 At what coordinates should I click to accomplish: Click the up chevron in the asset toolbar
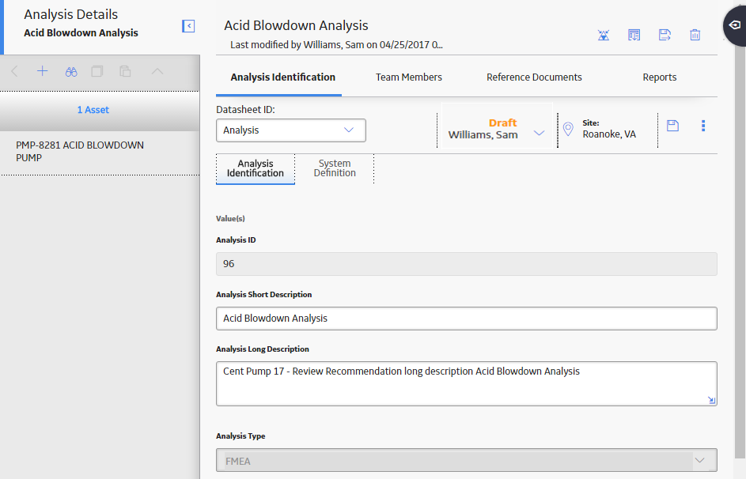pyautogui.click(x=157, y=71)
